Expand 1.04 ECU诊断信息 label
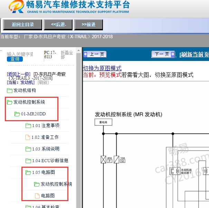209x208 pixels. click(x=50, y=160)
